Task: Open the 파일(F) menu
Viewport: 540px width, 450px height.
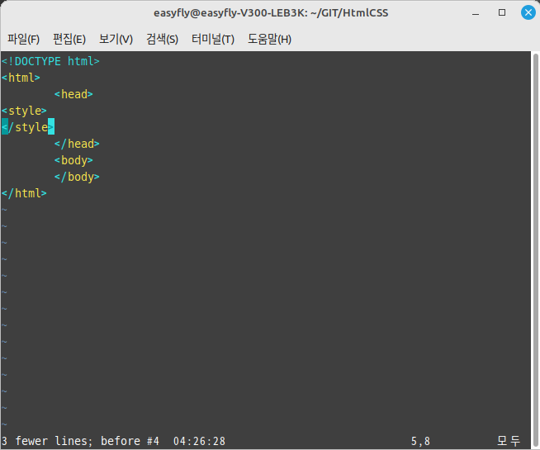Action: (x=23, y=39)
